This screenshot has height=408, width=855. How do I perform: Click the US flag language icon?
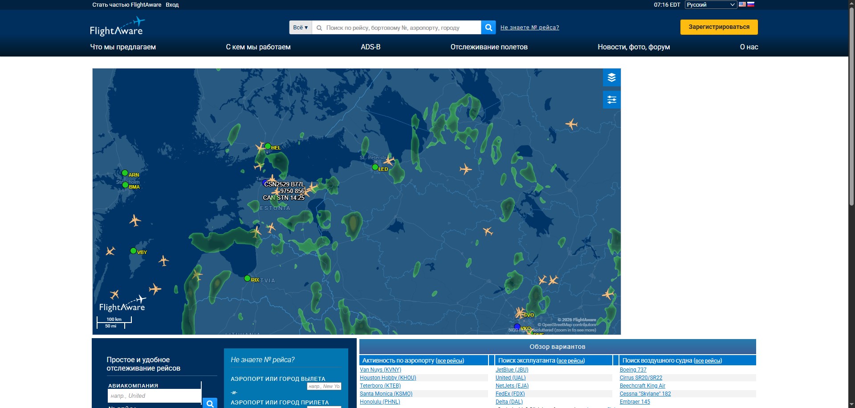pos(742,4)
